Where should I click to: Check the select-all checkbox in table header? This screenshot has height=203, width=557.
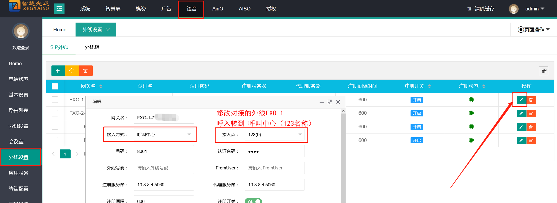point(55,86)
